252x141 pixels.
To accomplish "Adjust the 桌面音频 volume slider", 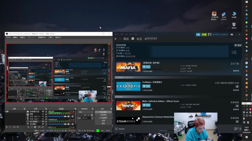I will point(57,117).
